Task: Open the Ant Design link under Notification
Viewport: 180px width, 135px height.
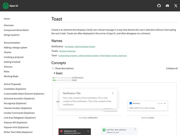Action: [69, 47]
